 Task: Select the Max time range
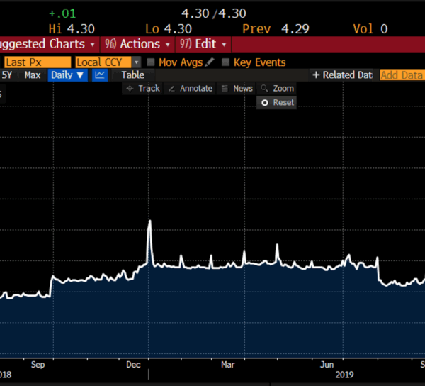click(x=33, y=75)
